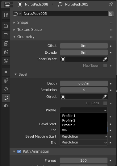This screenshot has height=166, width=117.
Task: Animate Frames property dot
Action: pos(110,161)
